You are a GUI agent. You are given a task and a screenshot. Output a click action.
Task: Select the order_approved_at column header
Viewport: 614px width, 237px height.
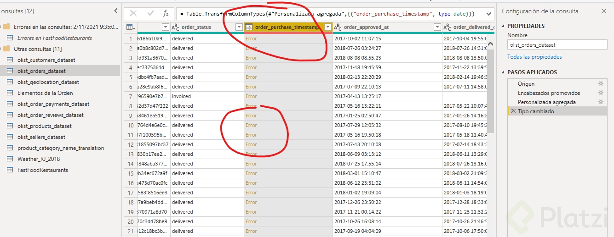tap(387, 28)
